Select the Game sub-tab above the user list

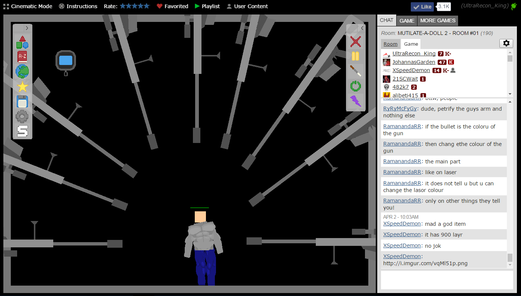pyautogui.click(x=411, y=44)
